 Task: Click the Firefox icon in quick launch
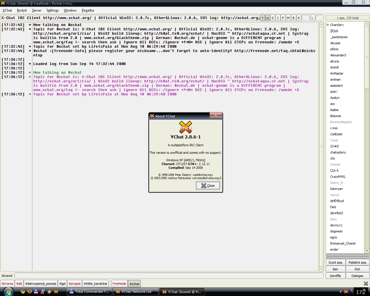point(29,292)
